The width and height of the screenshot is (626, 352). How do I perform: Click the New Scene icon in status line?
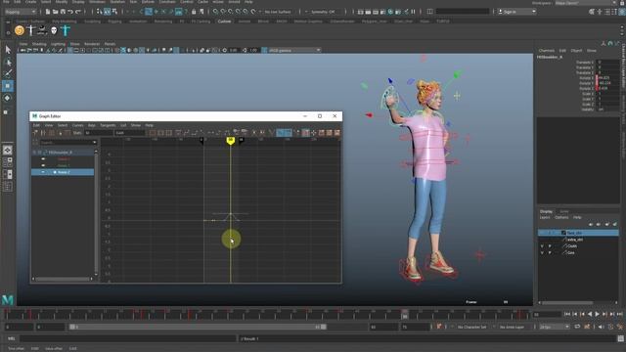(x=48, y=12)
